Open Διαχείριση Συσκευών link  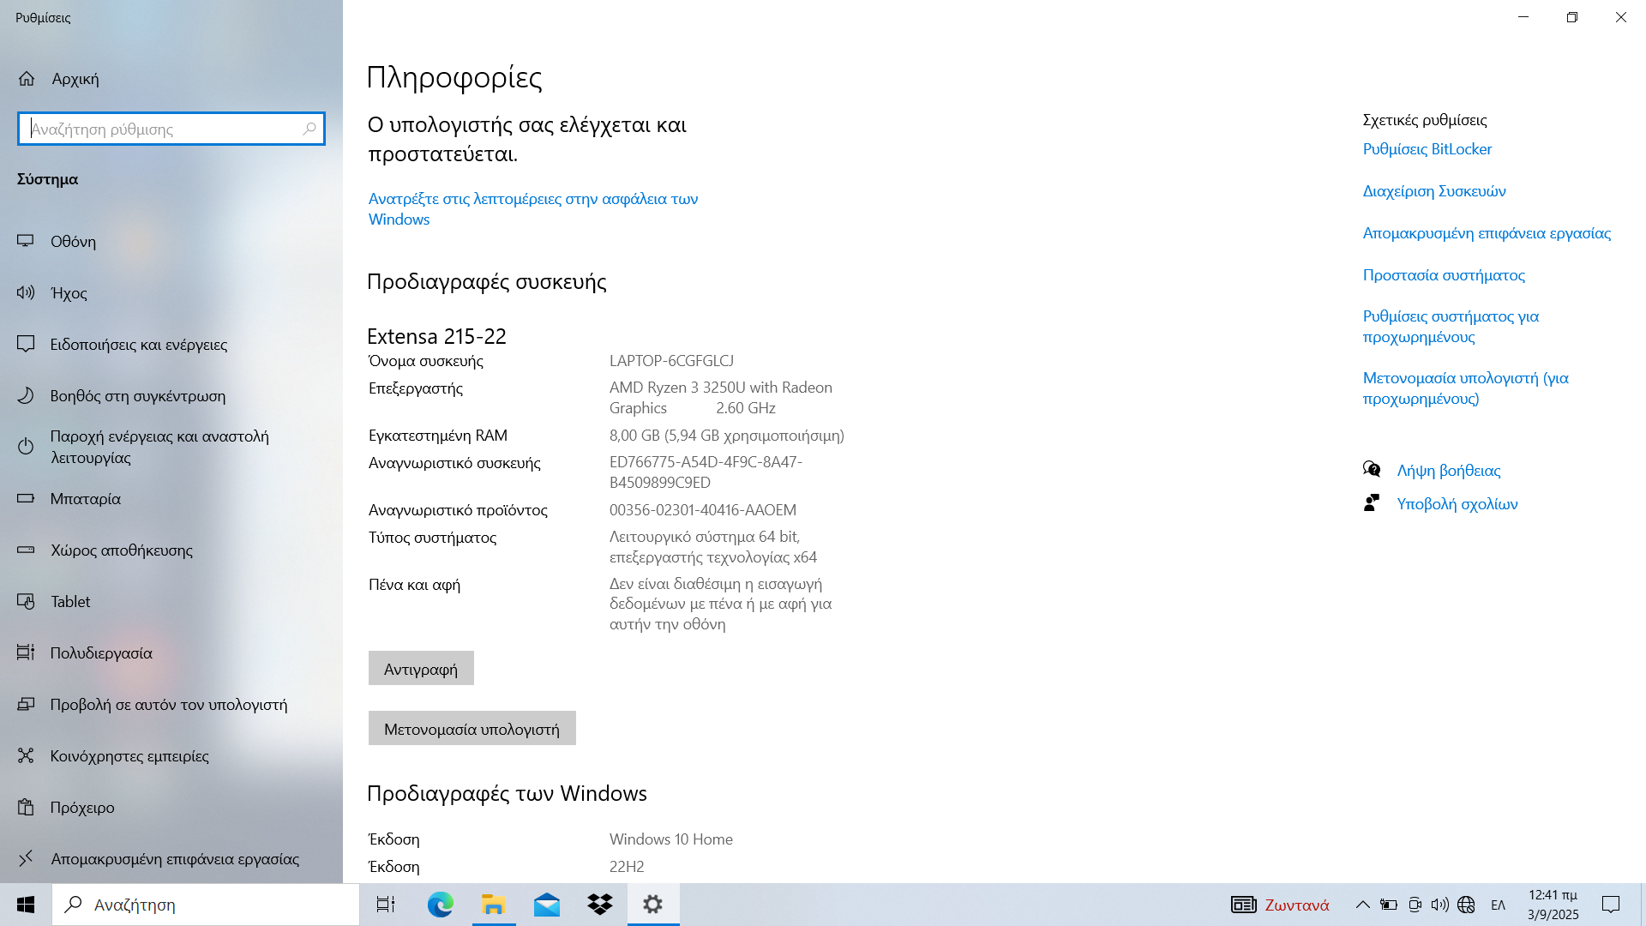1434,191
